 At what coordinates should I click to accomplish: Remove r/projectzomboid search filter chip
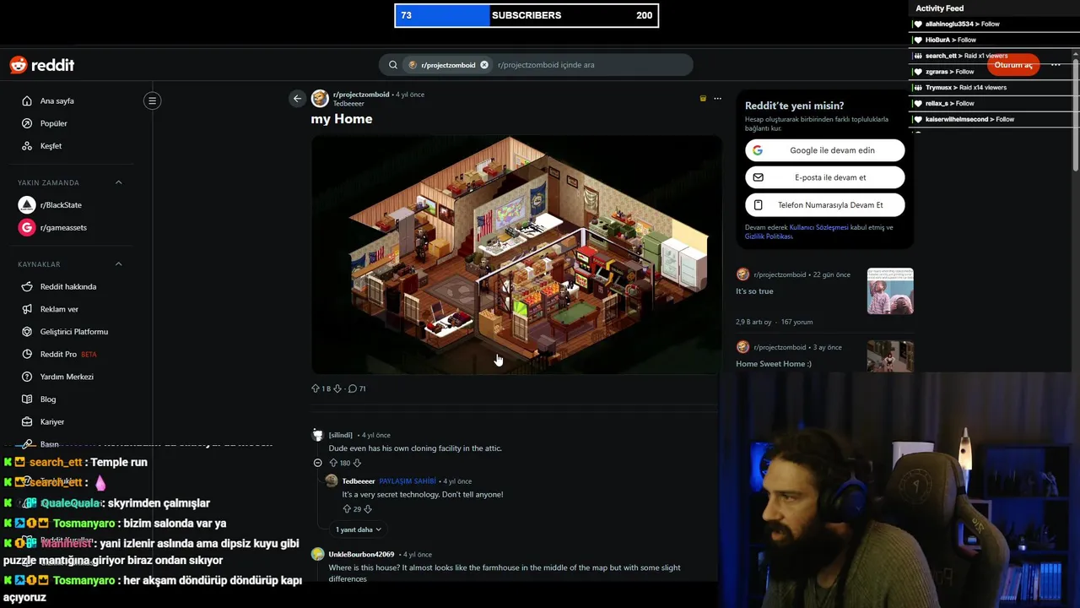click(x=484, y=65)
